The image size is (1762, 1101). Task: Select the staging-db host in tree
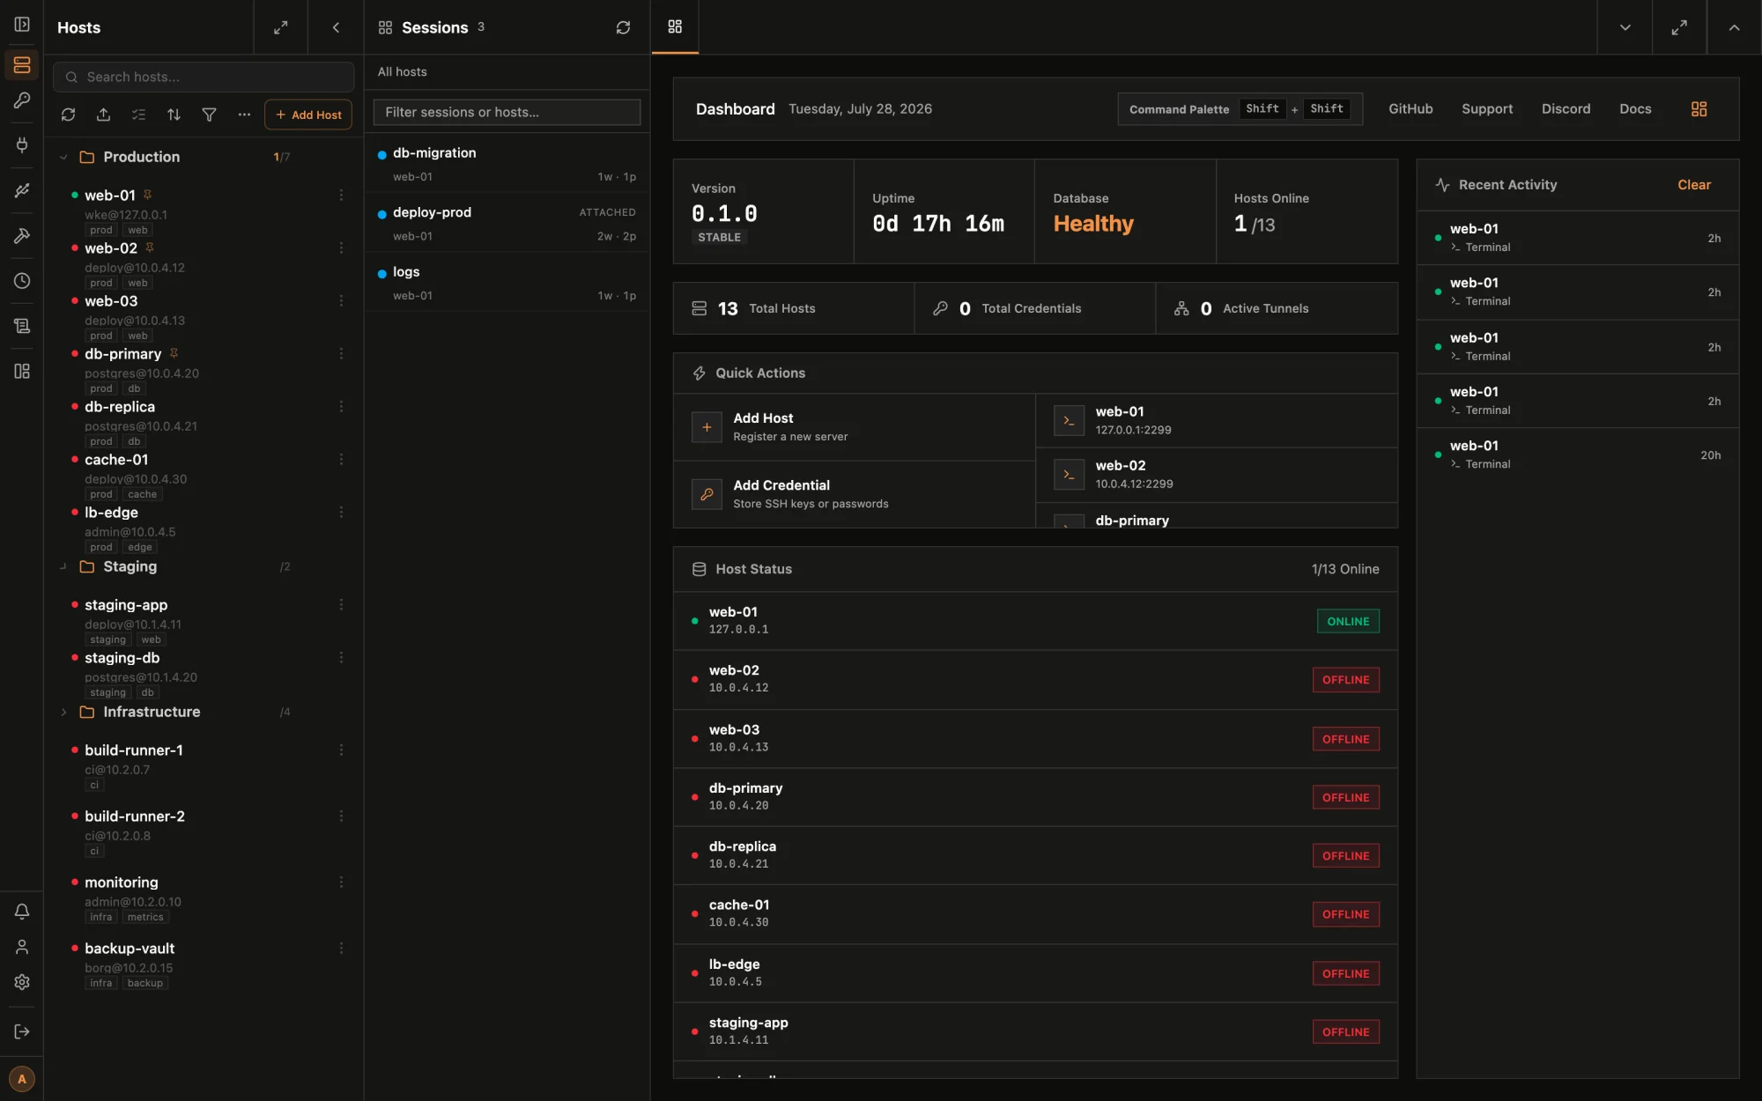point(122,658)
